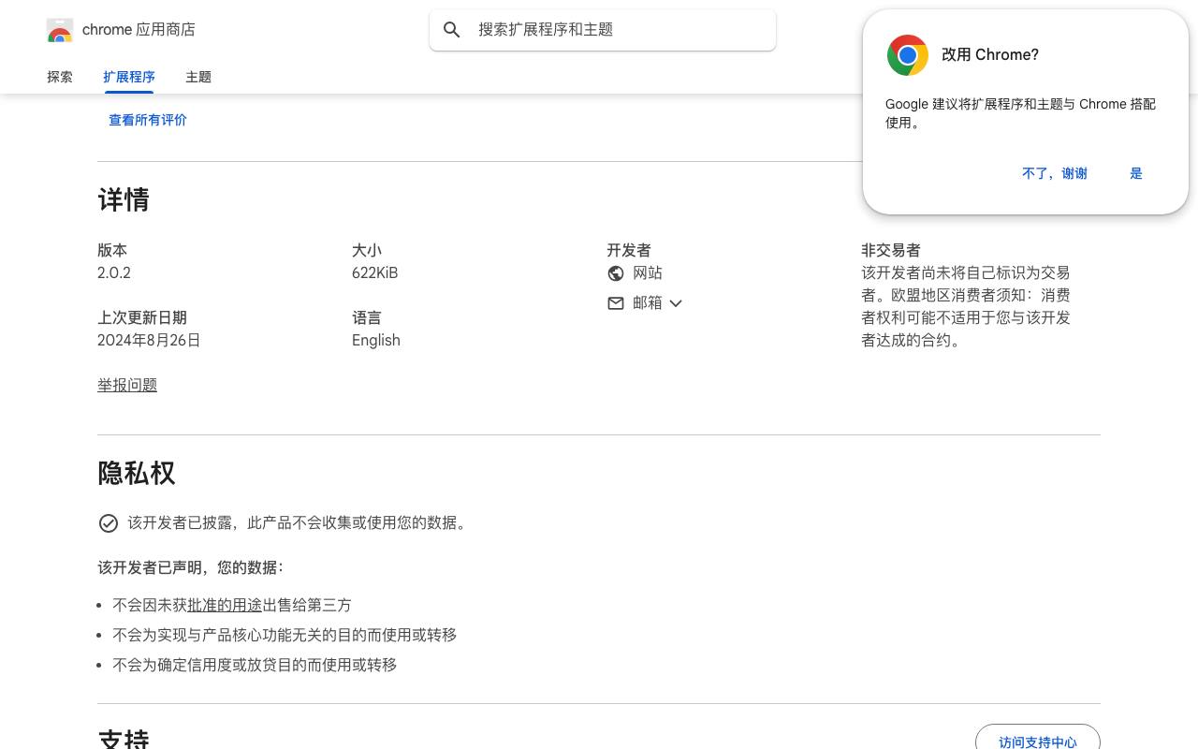Switch to the 主题 tab
This screenshot has height=749, width=1198.
[x=198, y=77]
